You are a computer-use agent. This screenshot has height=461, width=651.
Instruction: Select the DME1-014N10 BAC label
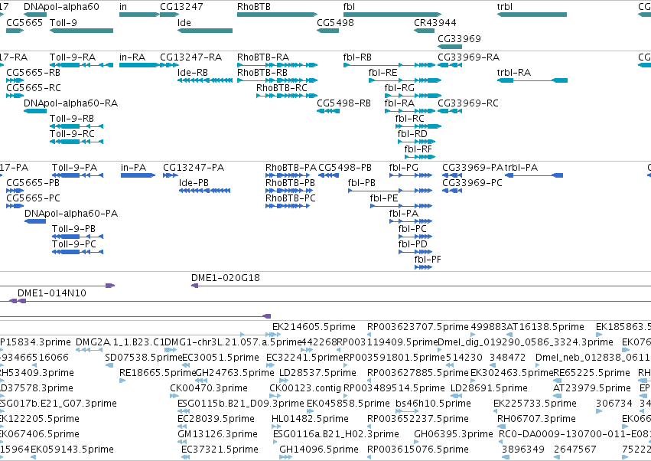coord(52,293)
